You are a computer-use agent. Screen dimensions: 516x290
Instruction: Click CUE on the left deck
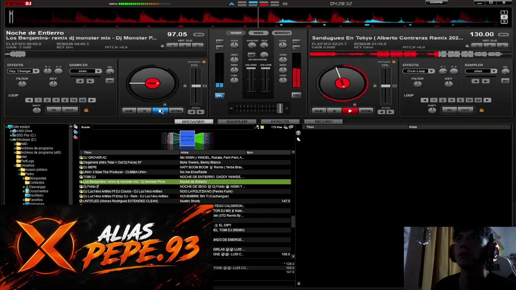tap(129, 111)
